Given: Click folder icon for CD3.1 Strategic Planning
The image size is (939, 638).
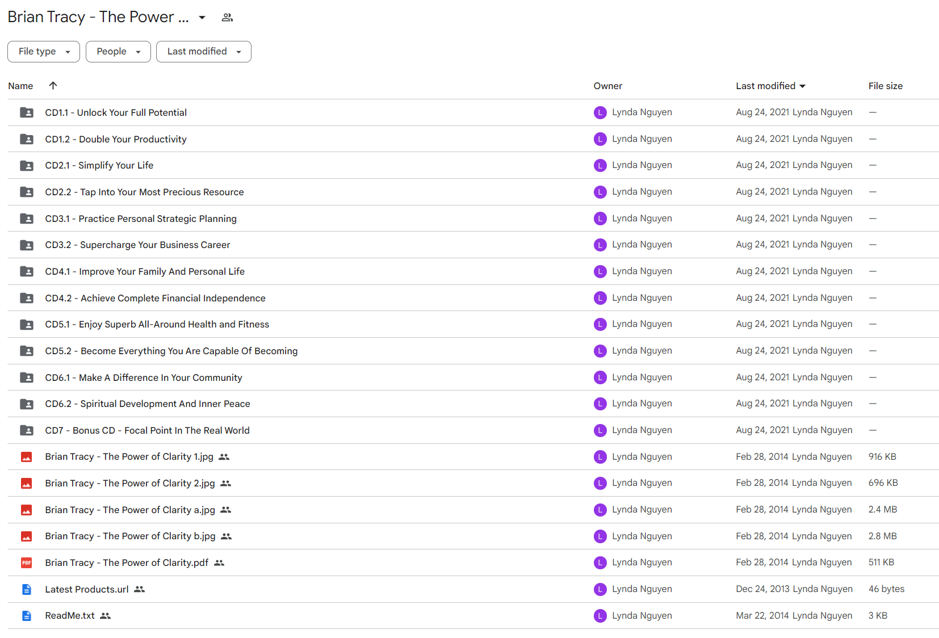Looking at the screenshot, I should [x=27, y=219].
